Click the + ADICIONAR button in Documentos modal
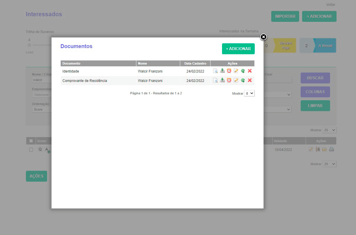 [x=238, y=49]
